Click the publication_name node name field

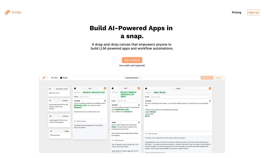60,89
